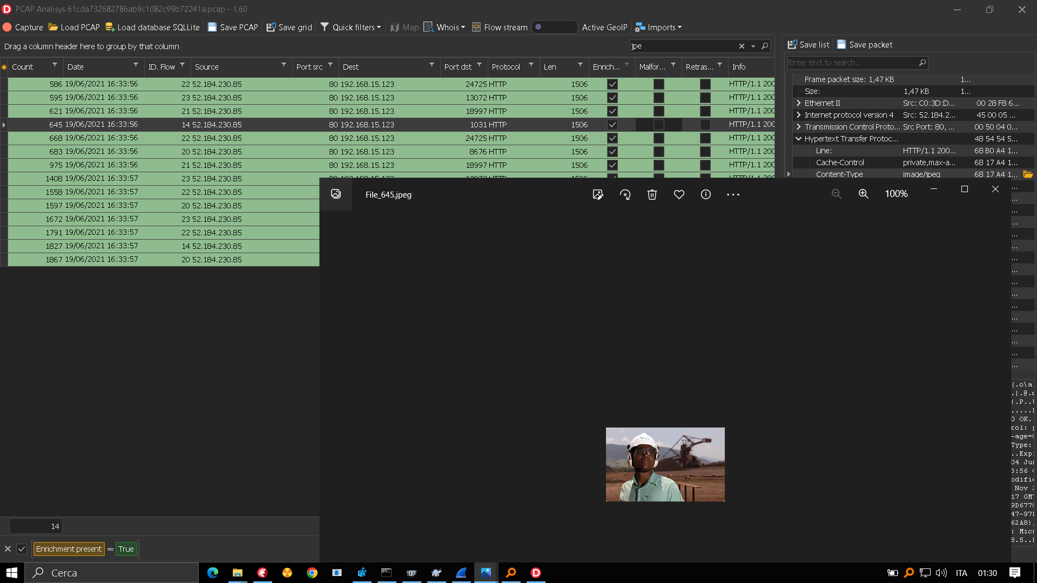This screenshot has width=1037, height=583.
Task: Open the Quick filters dropdown
Action: [x=352, y=27]
